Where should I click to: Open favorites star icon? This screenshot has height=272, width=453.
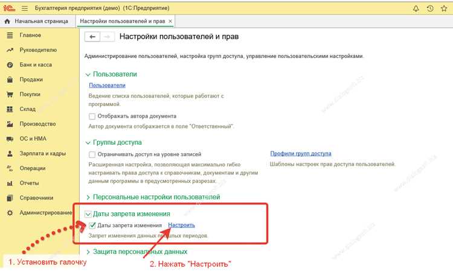pyautogui.click(x=444, y=8)
